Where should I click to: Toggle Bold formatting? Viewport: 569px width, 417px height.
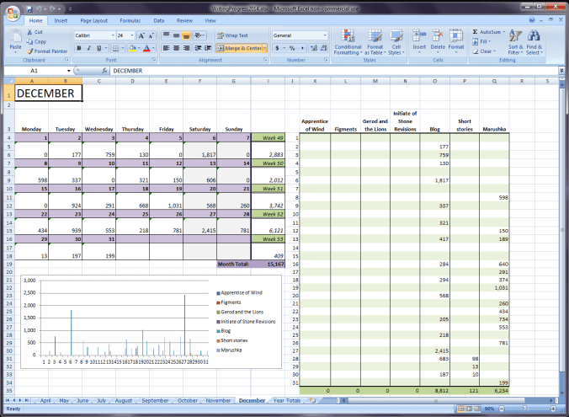(79, 48)
